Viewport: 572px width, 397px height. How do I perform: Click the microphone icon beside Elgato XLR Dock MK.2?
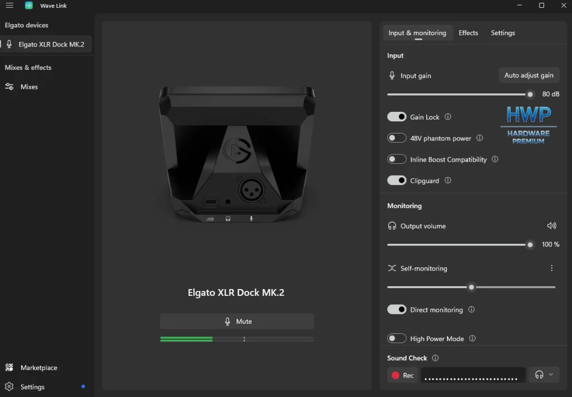[x=9, y=44]
